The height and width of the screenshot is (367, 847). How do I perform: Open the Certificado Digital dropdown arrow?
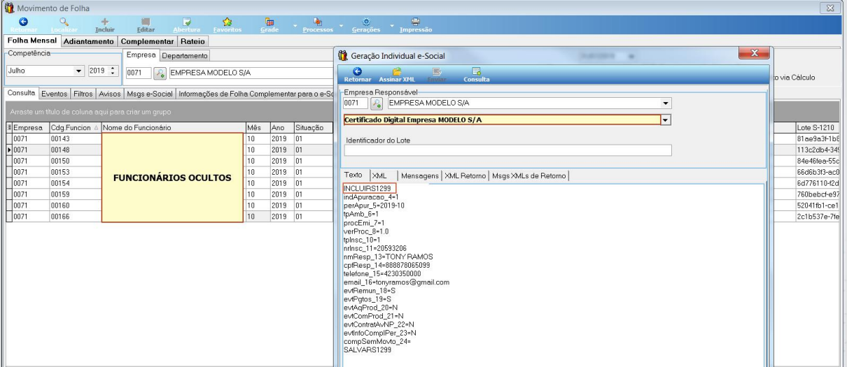coord(666,120)
